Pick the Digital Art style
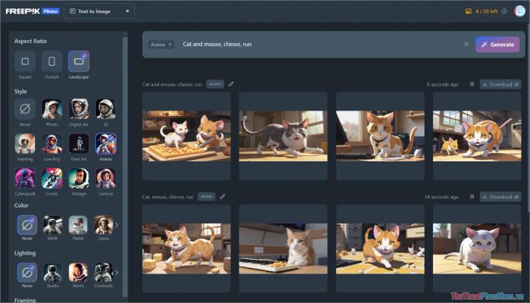Image resolution: width=530 pixels, height=303 pixels. [x=79, y=108]
